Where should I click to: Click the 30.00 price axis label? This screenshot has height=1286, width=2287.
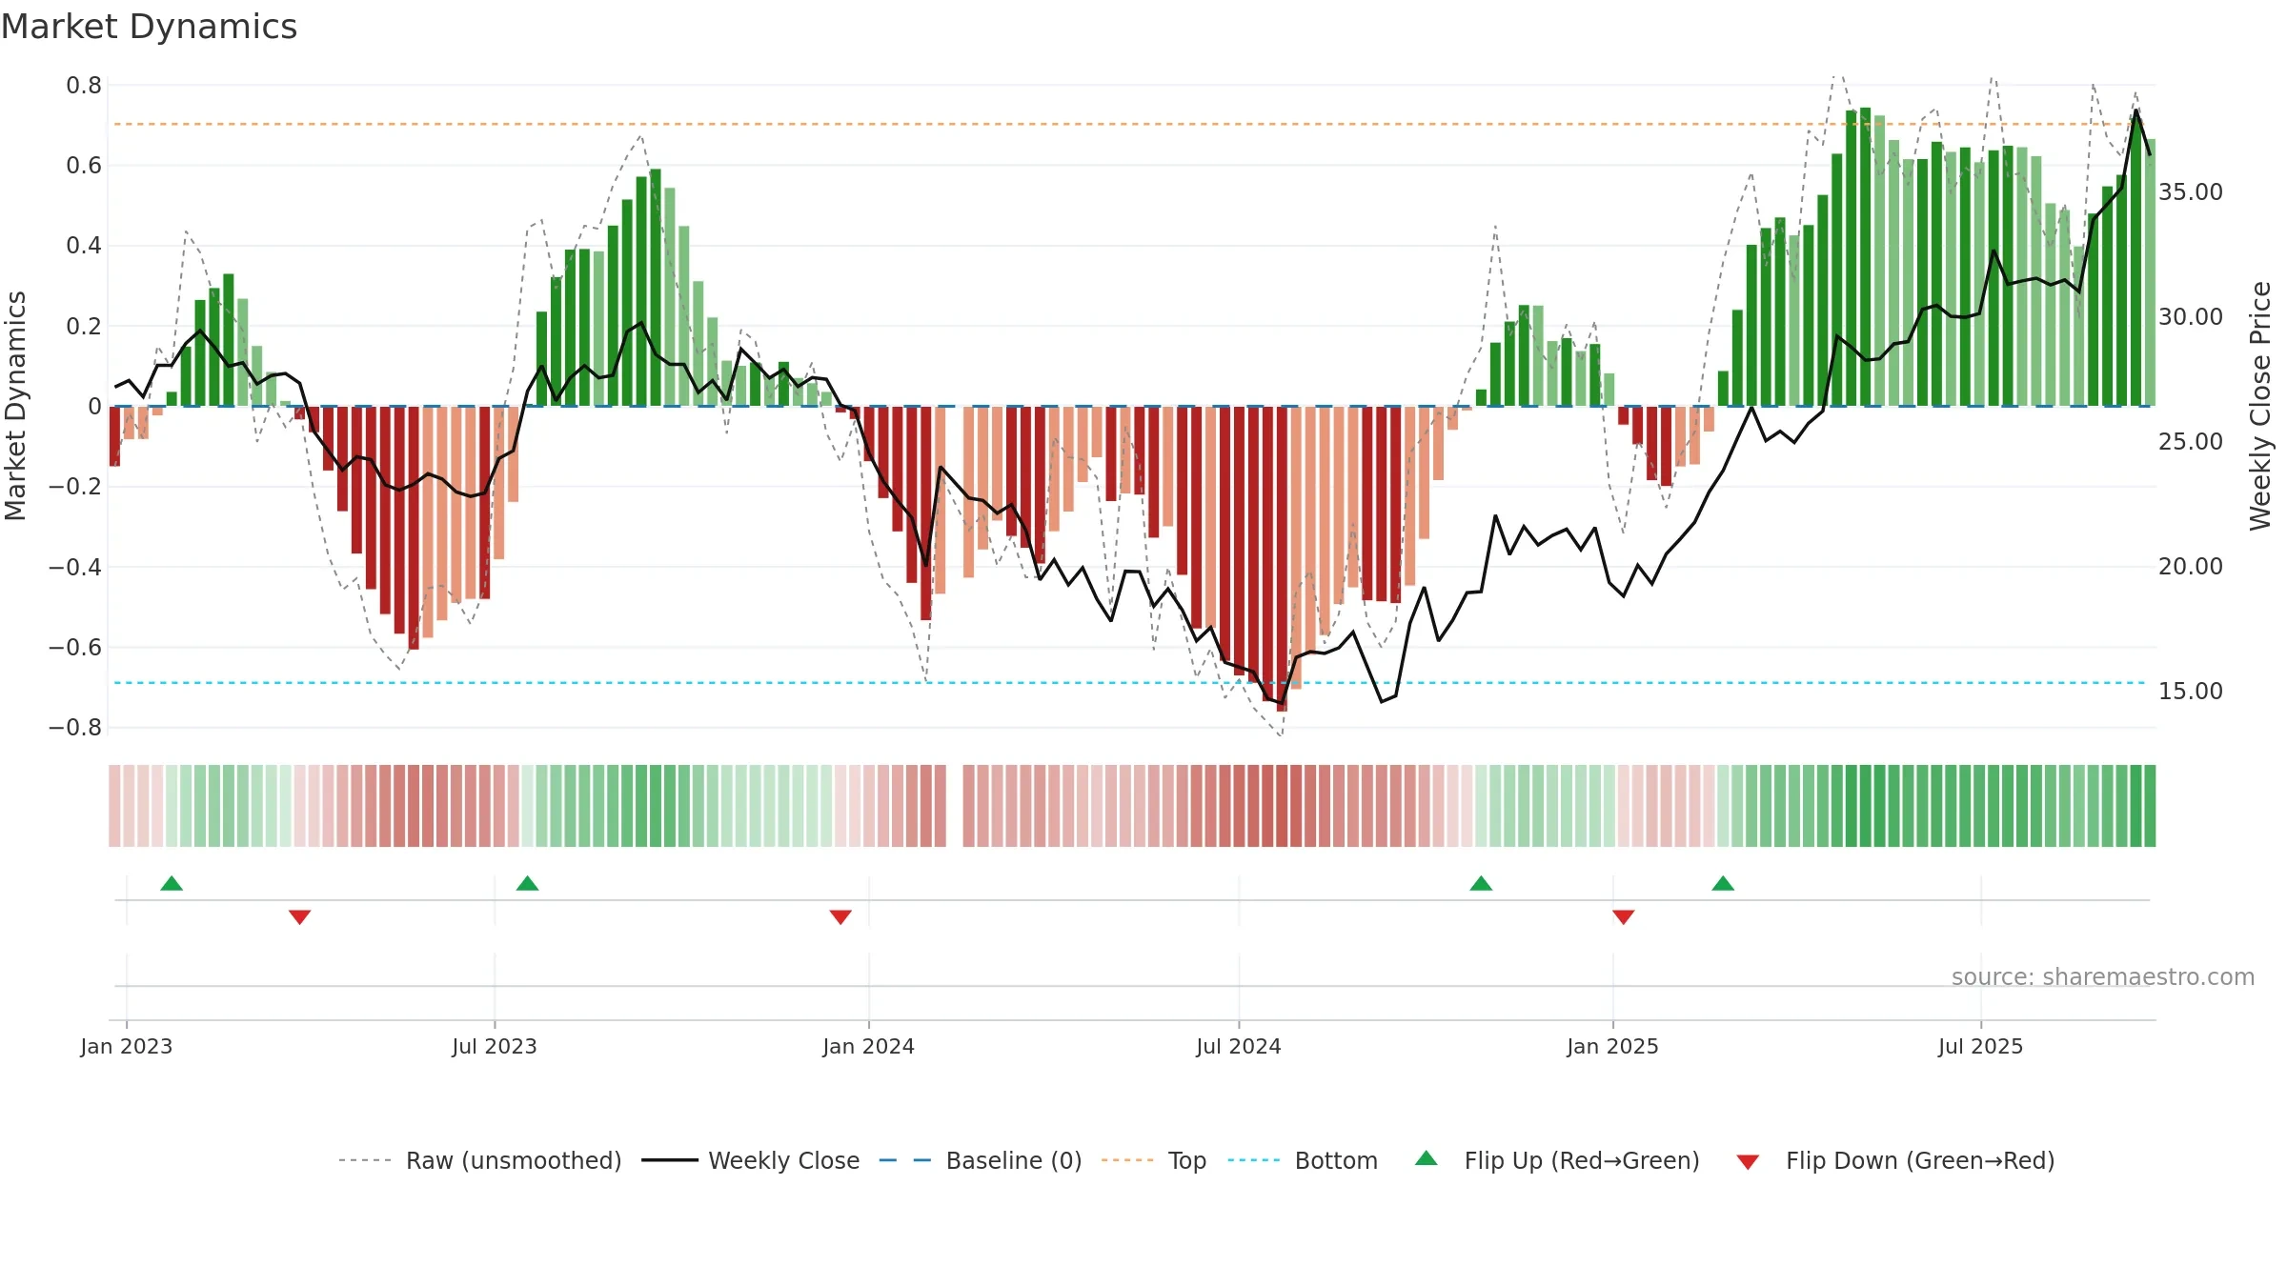2191,316
